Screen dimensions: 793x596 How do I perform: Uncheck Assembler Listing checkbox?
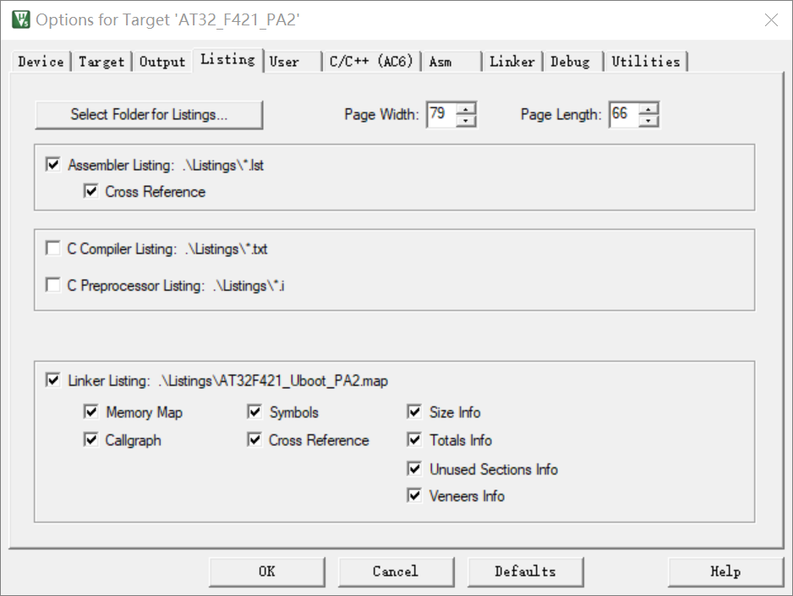(x=52, y=164)
